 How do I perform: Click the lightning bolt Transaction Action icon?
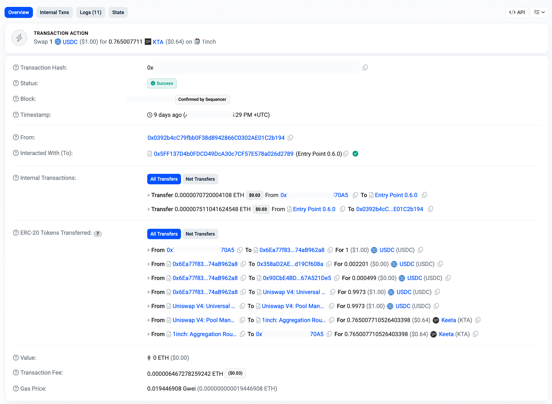[19, 38]
